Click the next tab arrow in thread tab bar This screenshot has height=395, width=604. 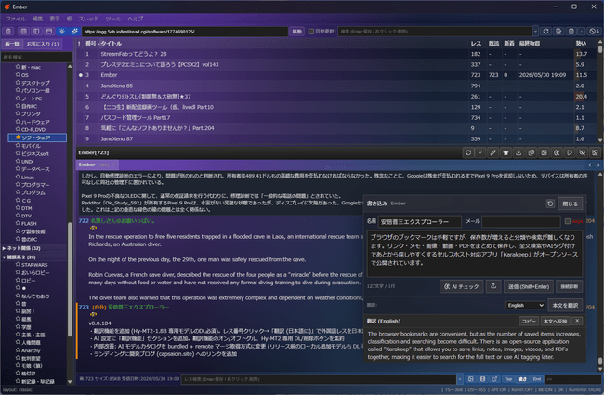click(598, 165)
